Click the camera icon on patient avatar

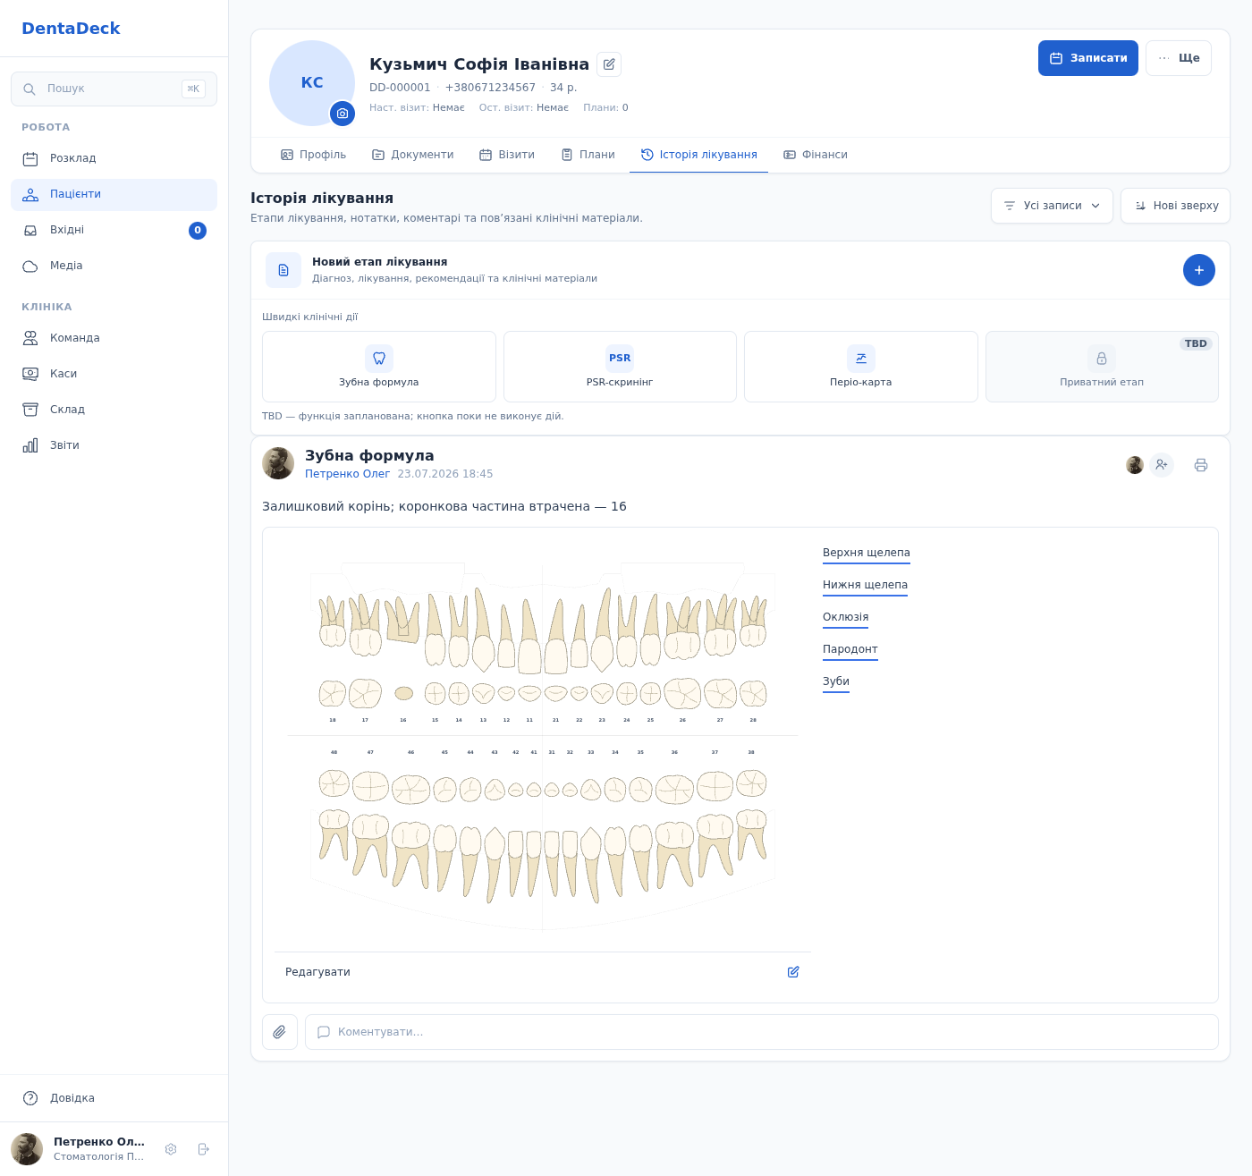[343, 114]
